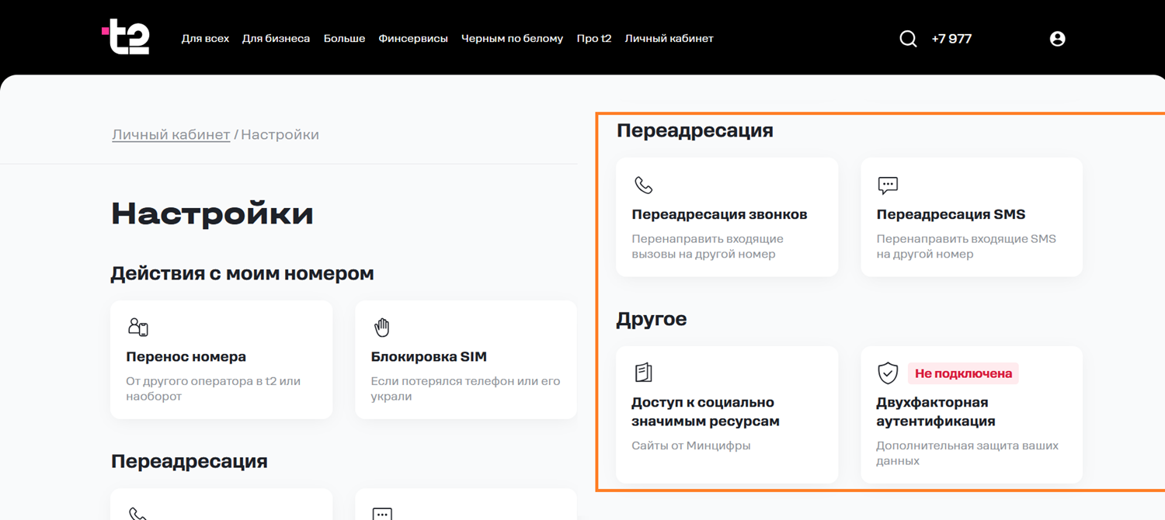
Task: Open Переадресация SMS settings title
Action: pyautogui.click(x=951, y=214)
